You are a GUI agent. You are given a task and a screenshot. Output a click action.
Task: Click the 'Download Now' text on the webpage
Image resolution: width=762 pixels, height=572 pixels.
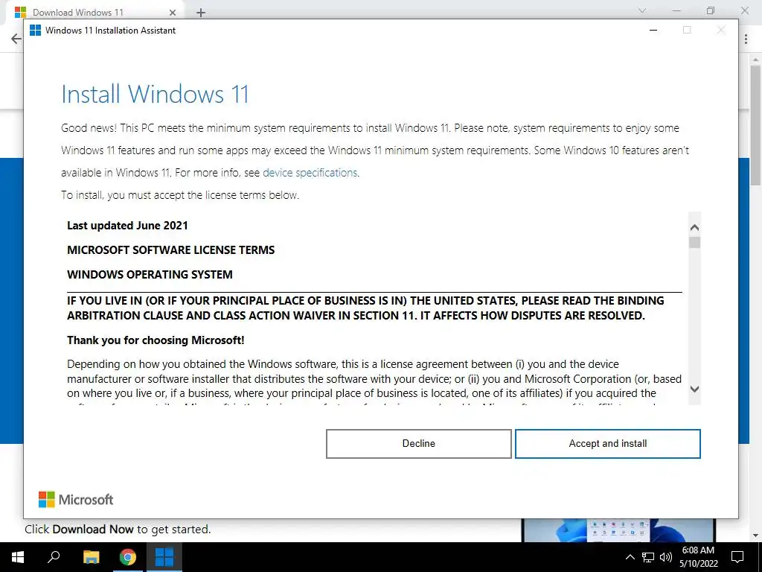[x=93, y=530]
